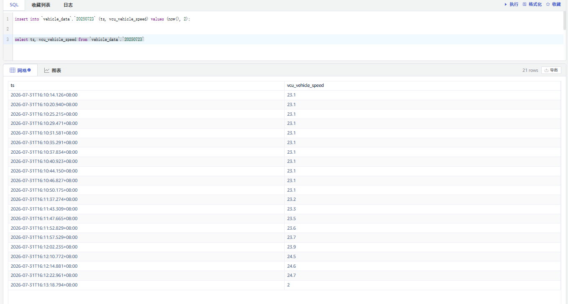Switch to the 日志 log tab

pyautogui.click(x=68, y=5)
